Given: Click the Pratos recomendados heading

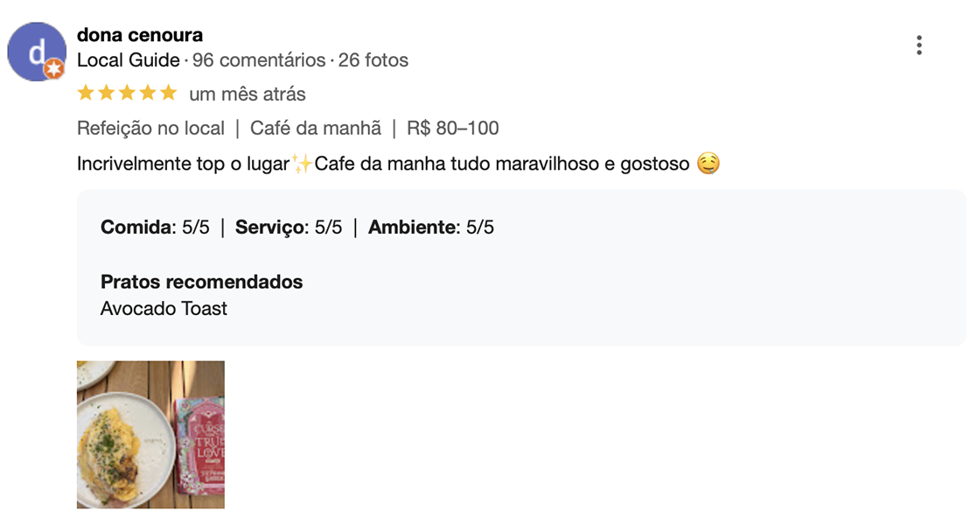Looking at the screenshot, I should pyautogui.click(x=201, y=282).
